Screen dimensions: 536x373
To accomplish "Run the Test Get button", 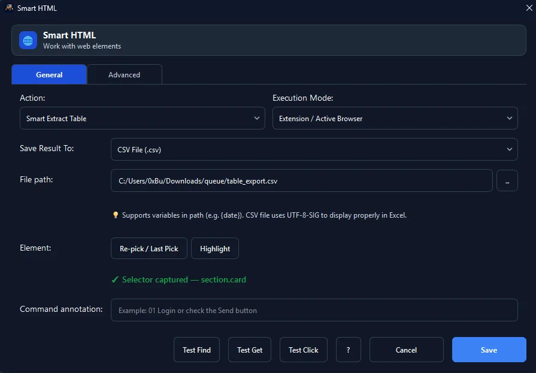I will (x=250, y=350).
